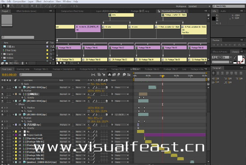The width and height of the screenshot is (246, 165).
Task: Click the white fill color swatch in Character panel
Action: (240, 58)
